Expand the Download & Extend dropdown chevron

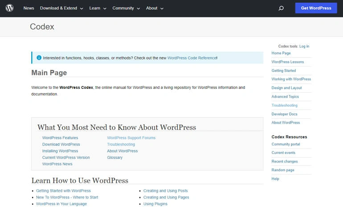(x=82, y=8)
